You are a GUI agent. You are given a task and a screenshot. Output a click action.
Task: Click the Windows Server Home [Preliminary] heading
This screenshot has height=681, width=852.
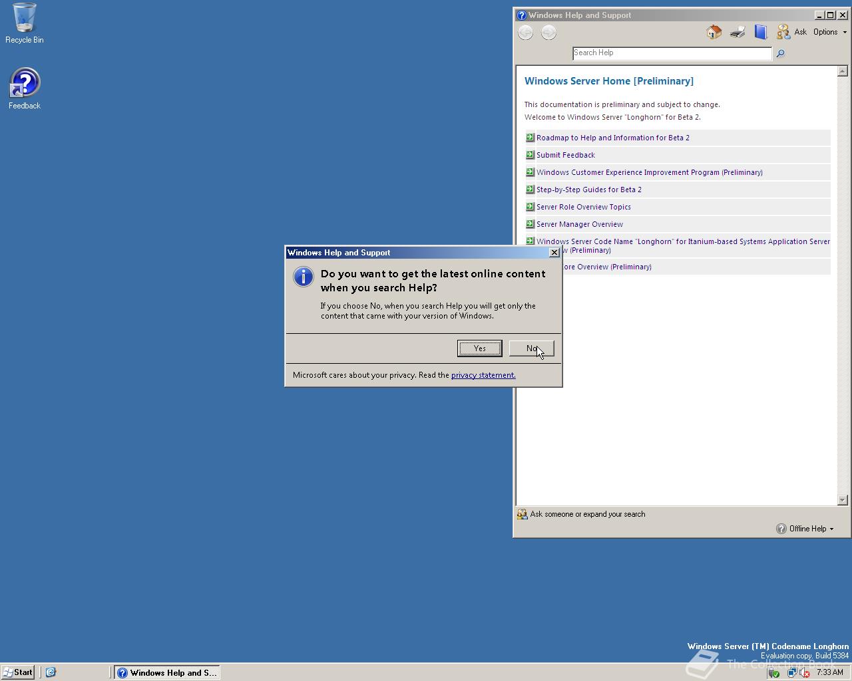[609, 81]
